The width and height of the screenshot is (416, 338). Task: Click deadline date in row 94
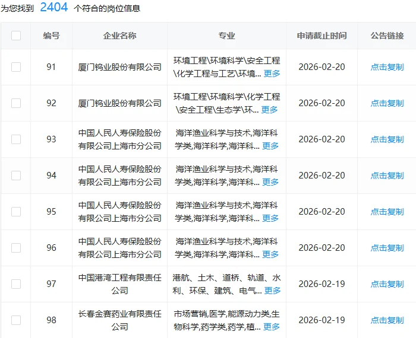tap(322, 176)
